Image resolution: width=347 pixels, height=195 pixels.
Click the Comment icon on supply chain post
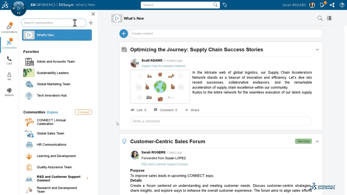[156, 110]
